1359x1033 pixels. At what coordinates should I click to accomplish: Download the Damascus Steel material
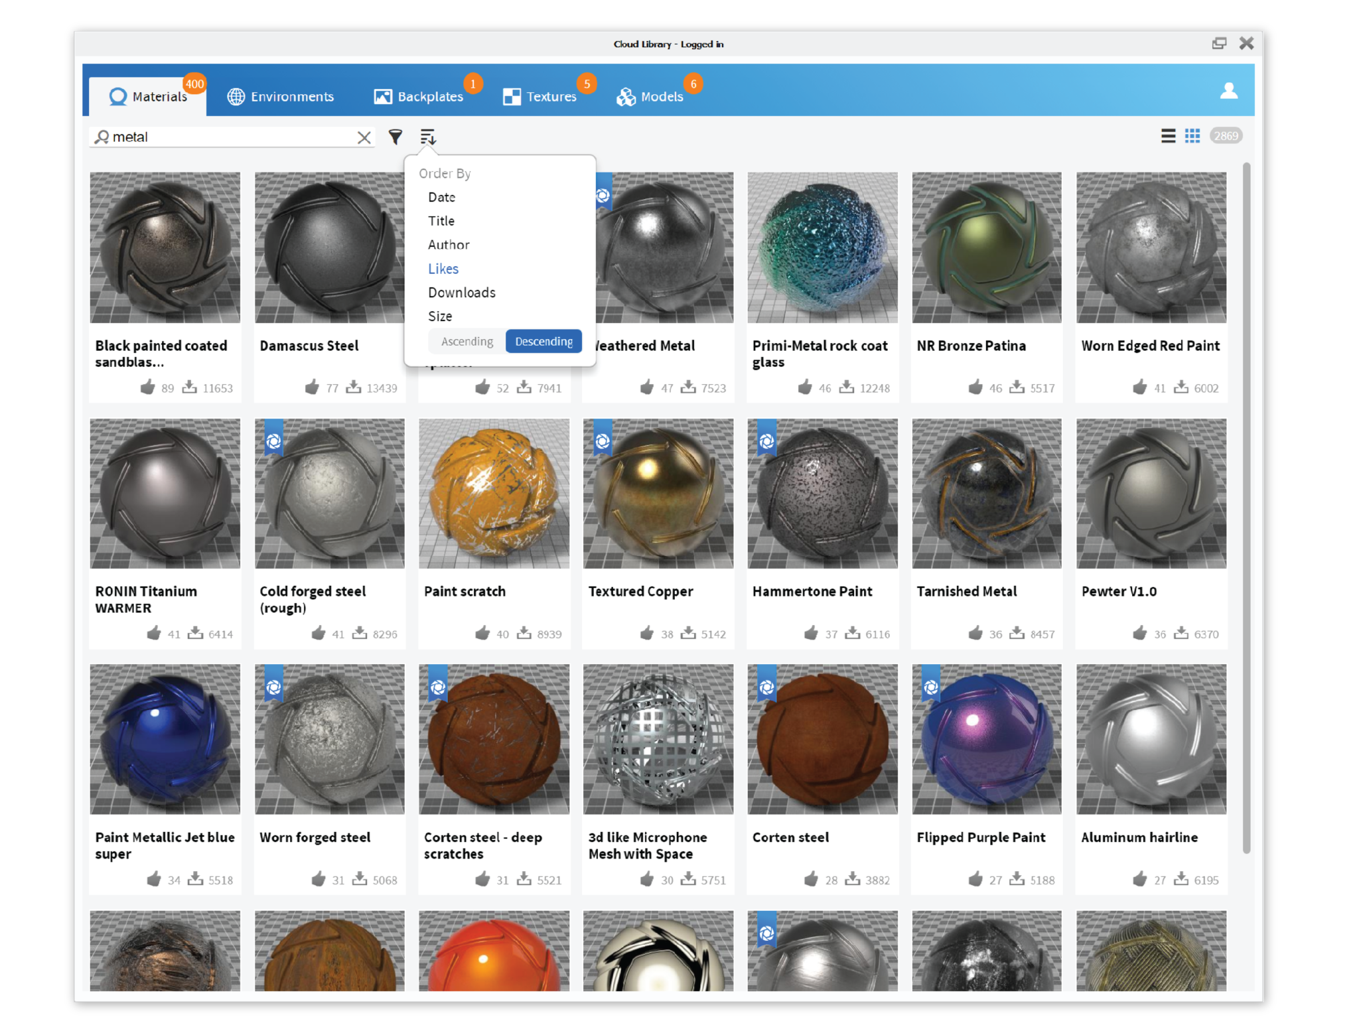tap(354, 387)
